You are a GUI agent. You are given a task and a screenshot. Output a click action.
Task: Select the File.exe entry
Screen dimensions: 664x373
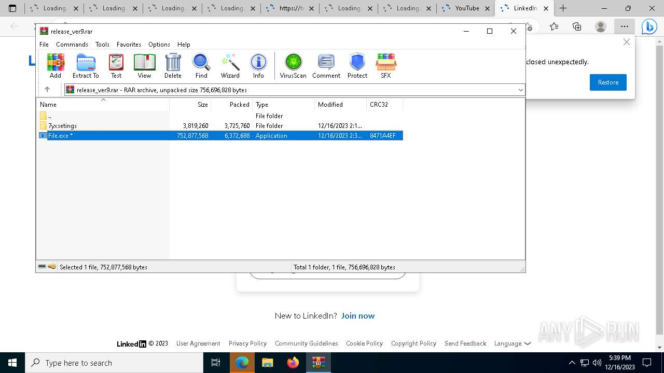pos(219,136)
